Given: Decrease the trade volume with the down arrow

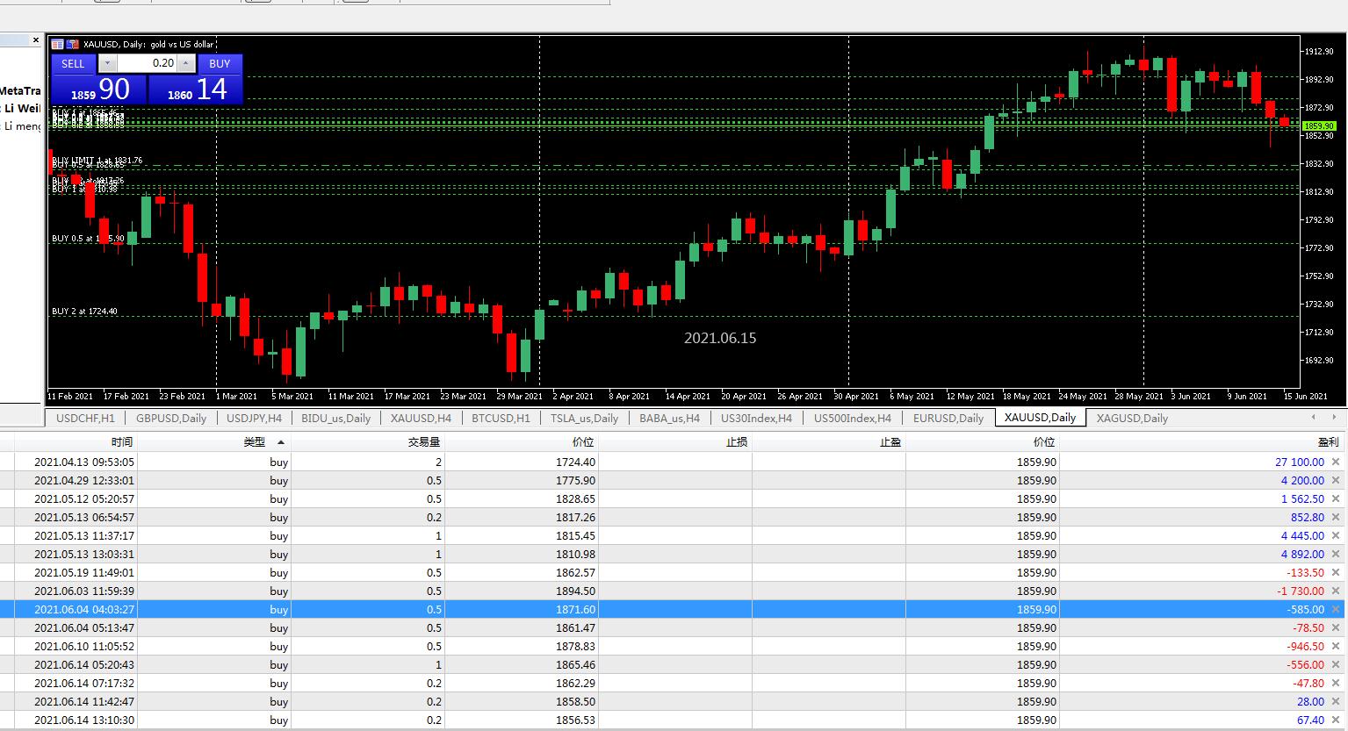Looking at the screenshot, I should 107,63.
